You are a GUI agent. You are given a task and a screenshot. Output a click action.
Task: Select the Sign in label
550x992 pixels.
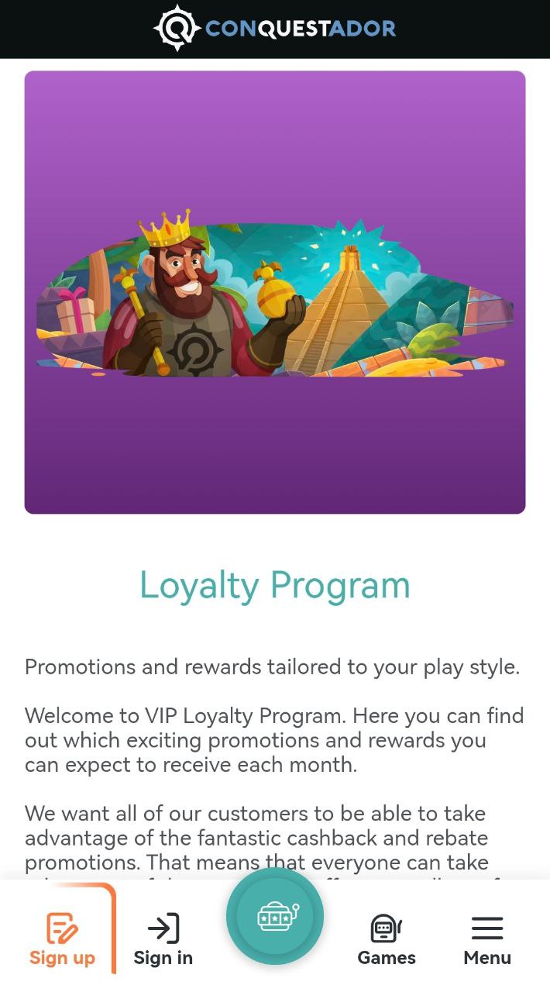click(163, 958)
